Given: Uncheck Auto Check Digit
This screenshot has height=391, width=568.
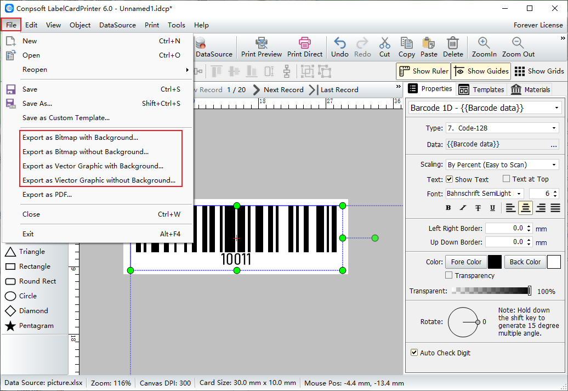Looking at the screenshot, I should click(414, 352).
